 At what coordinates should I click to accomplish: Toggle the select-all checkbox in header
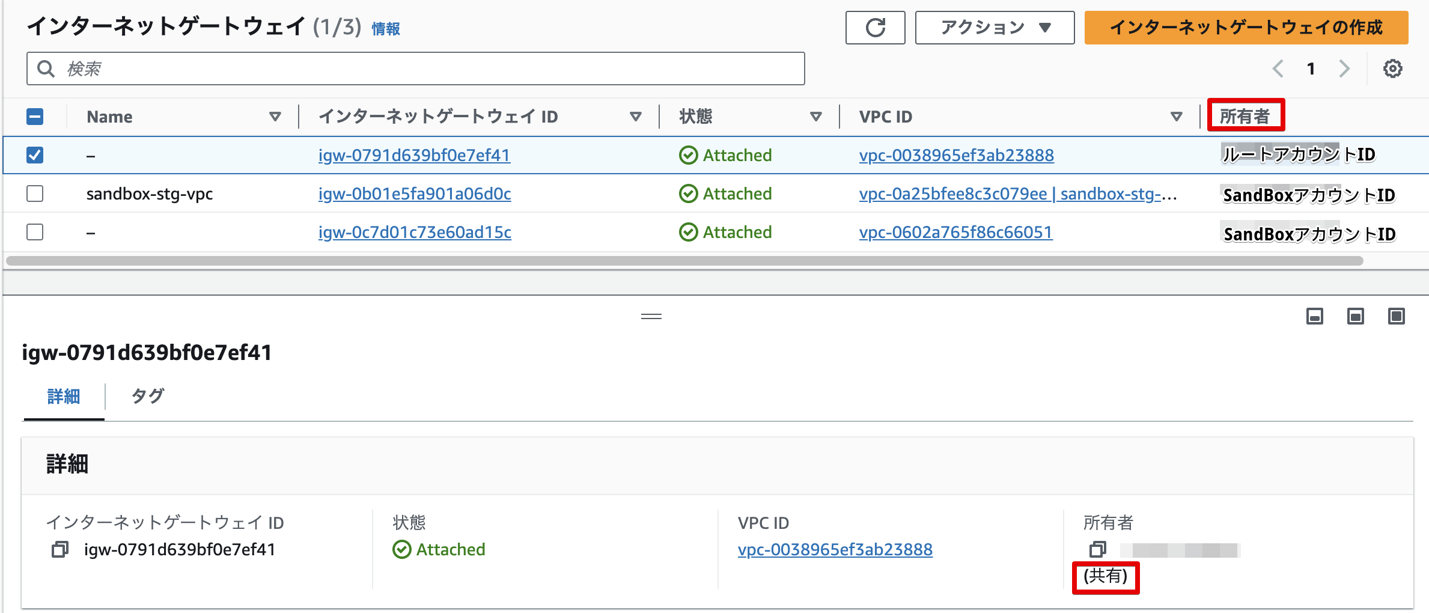pos(35,116)
